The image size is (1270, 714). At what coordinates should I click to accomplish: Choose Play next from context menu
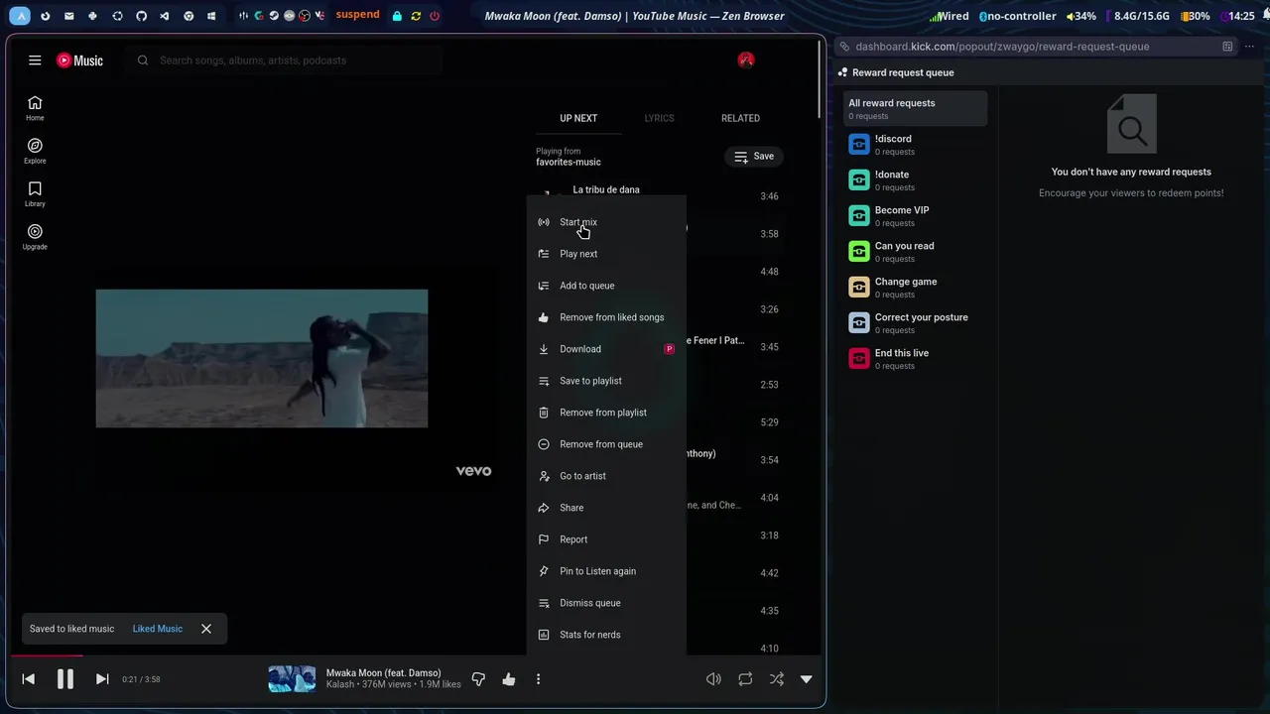tap(606, 254)
